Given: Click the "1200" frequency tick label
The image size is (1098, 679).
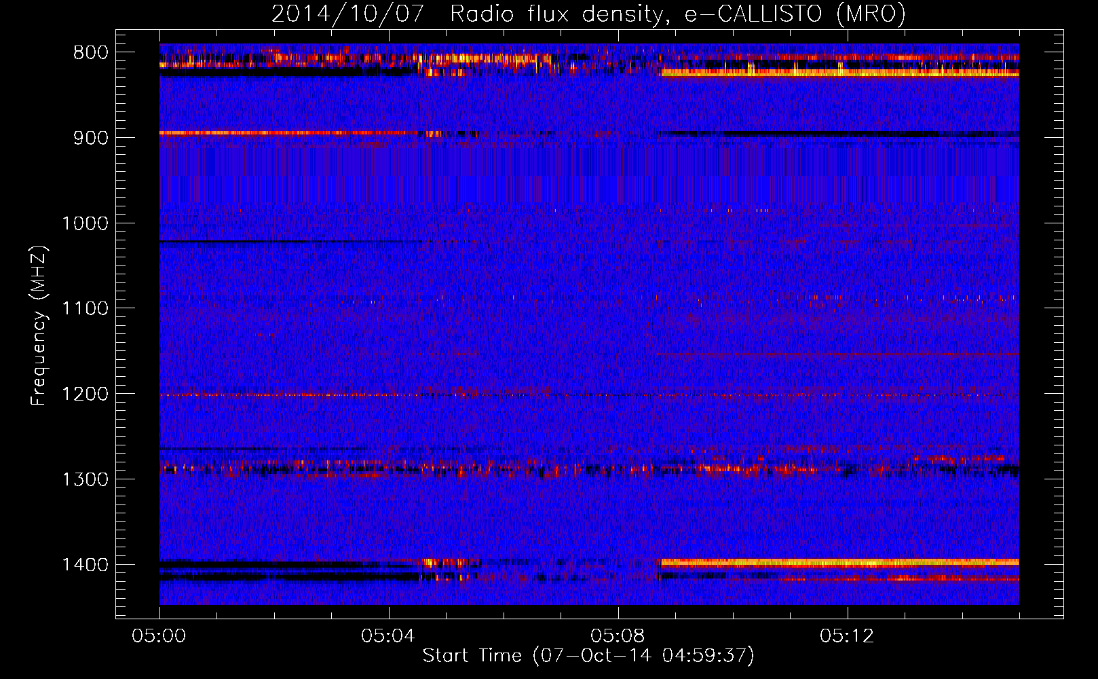Looking at the screenshot, I should (85, 394).
